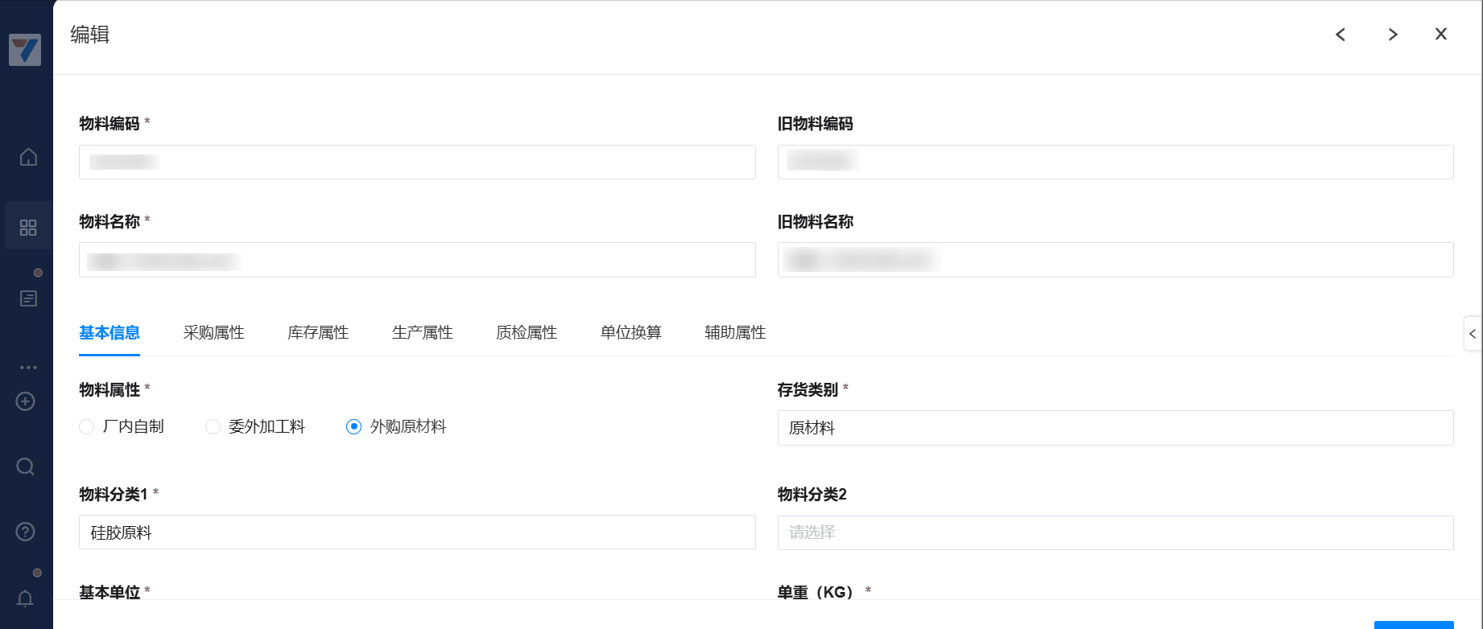Go to the previous record arrow
The width and height of the screenshot is (1483, 629).
point(1340,35)
